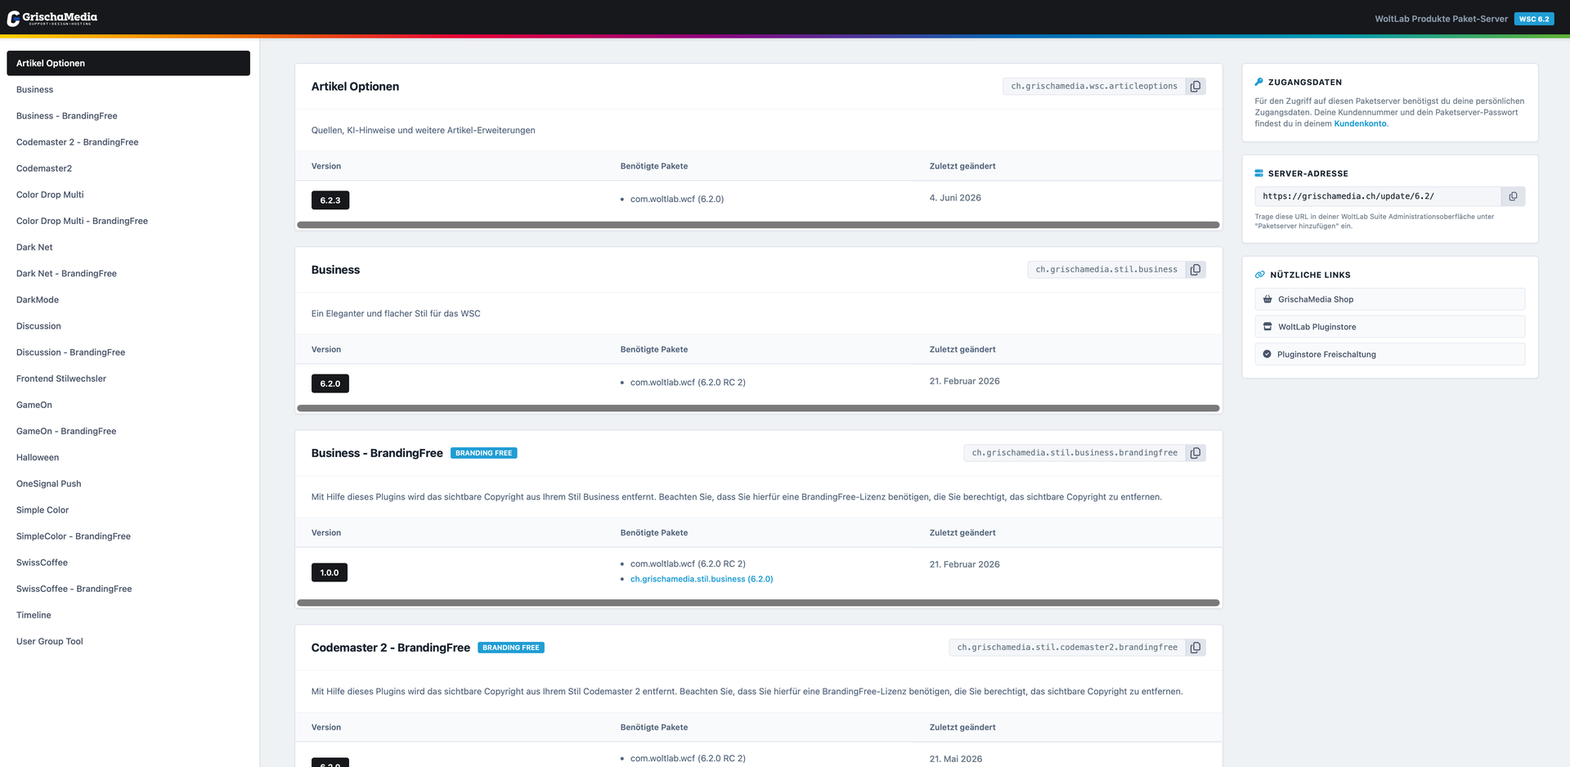Screen dimensions: 1570x767
Task: Click the Artikel Optionen card heading
Action: [x=356, y=87]
